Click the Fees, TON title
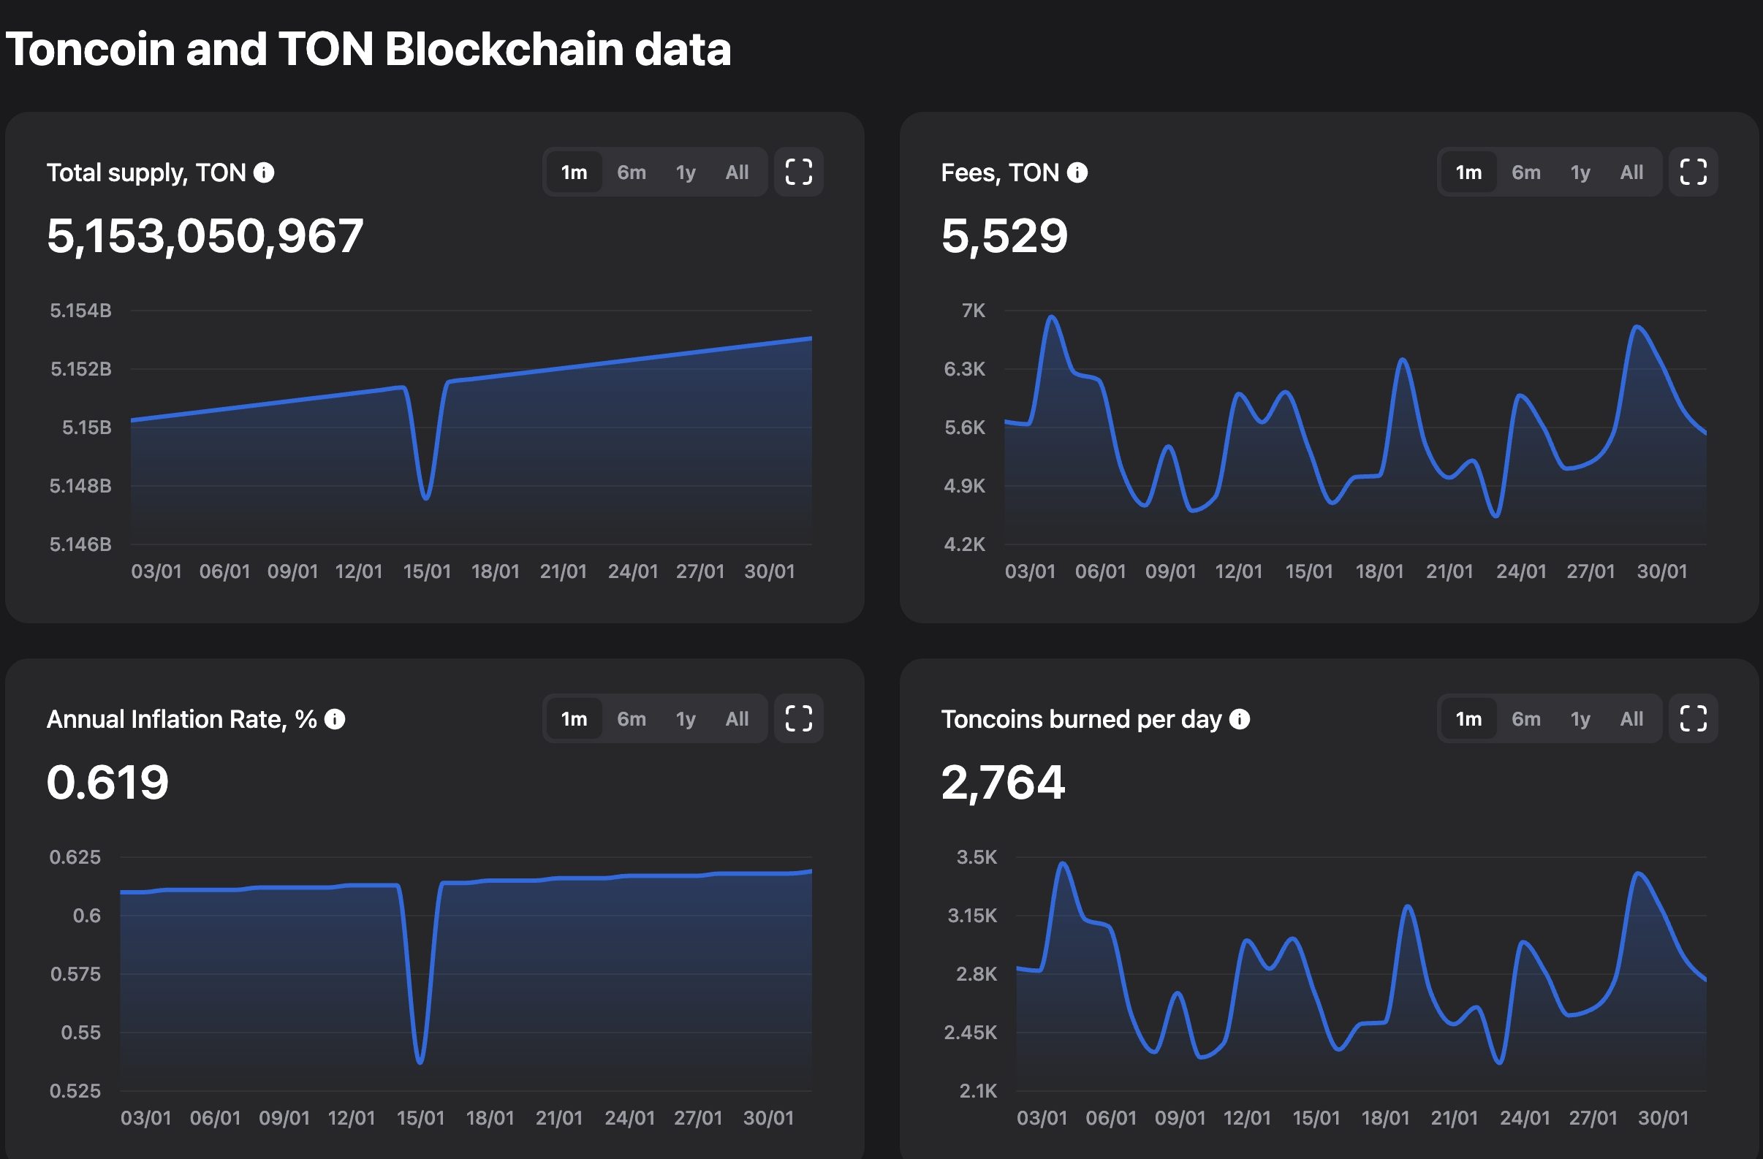The width and height of the screenshot is (1763, 1159). (x=1000, y=172)
